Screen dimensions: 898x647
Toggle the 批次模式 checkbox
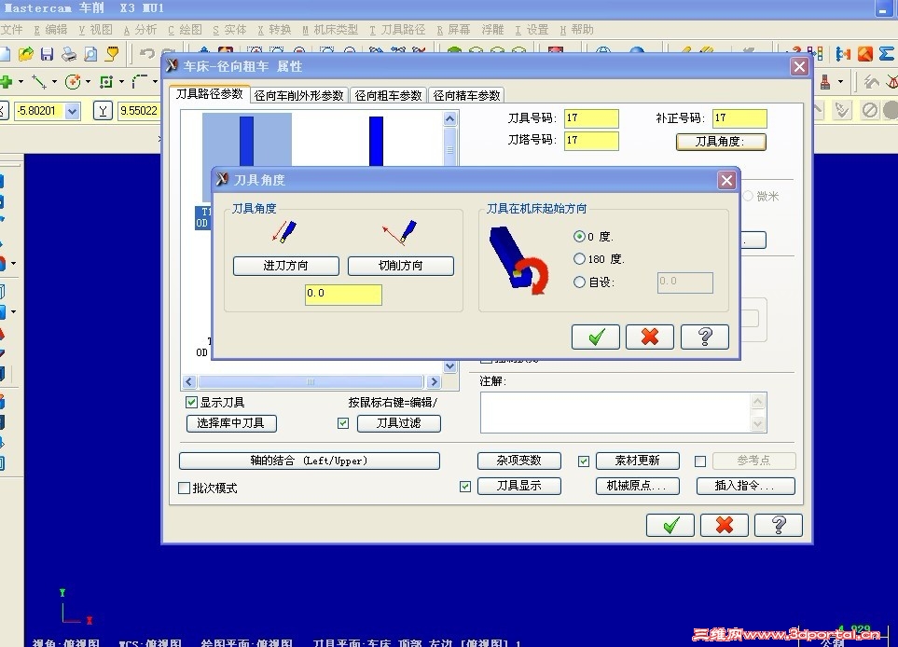coord(185,488)
